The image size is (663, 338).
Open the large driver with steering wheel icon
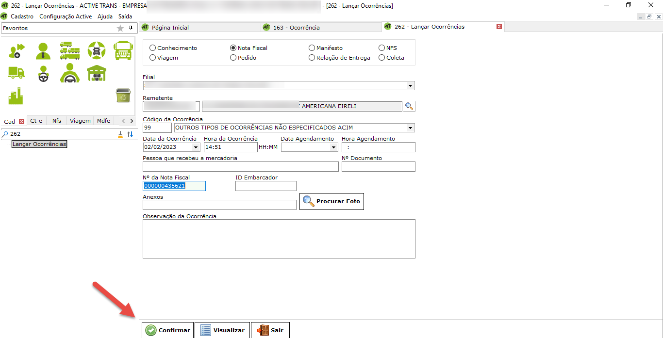tap(70, 73)
